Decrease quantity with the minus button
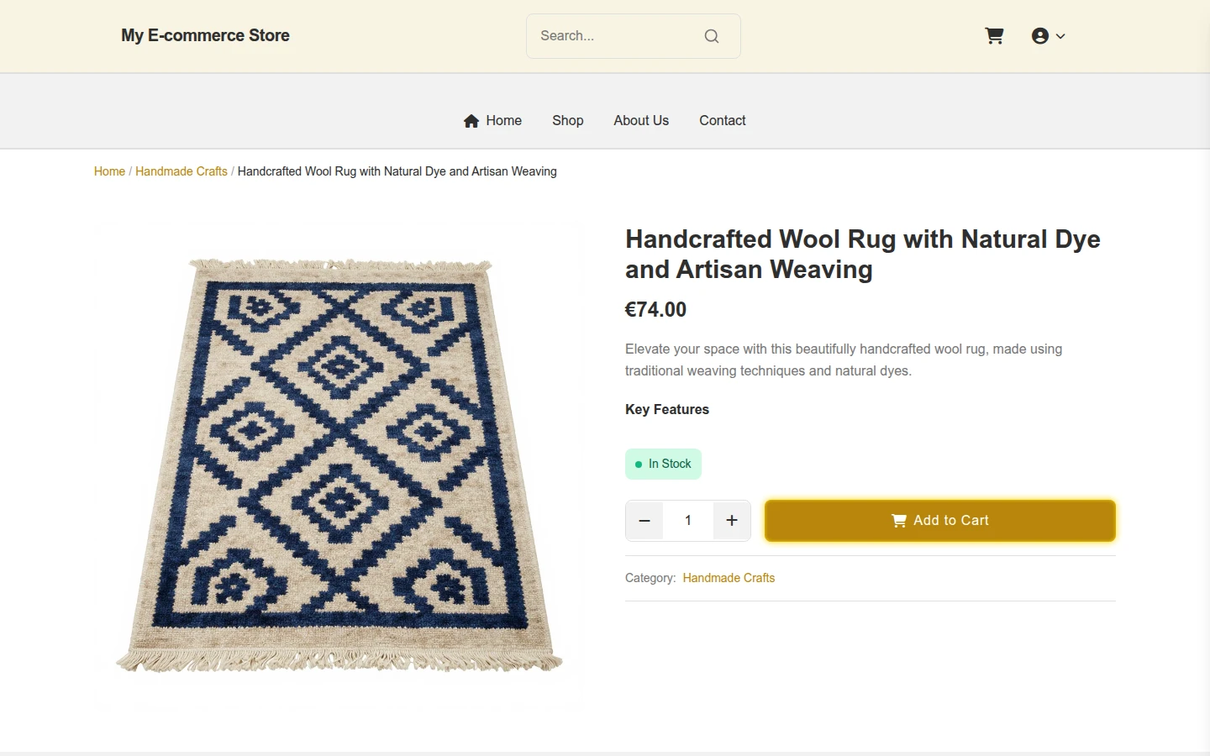The width and height of the screenshot is (1210, 756). click(x=644, y=521)
